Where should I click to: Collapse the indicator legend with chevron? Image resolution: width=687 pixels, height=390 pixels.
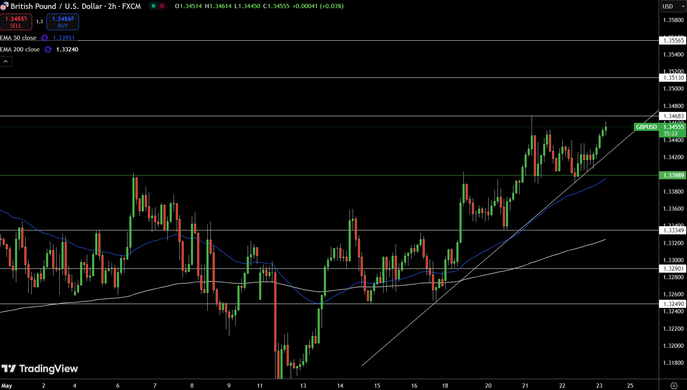pos(6,62)
